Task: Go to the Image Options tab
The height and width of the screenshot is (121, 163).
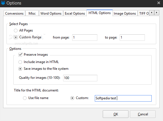Action: pyautogui.click(x=125, y=13)
